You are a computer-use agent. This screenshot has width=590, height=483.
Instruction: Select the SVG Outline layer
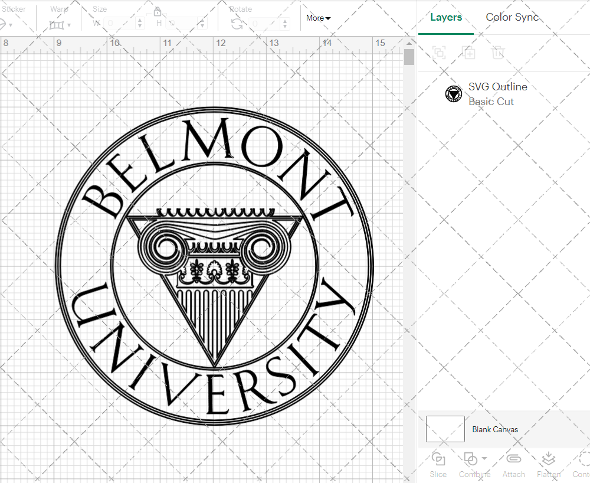(x=498, y=86)
